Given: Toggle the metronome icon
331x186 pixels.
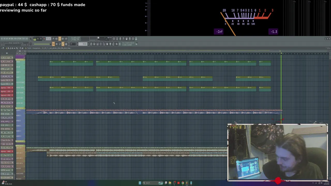Looking at the screenshot, I should pyautogui.click(x=53, y=38).
